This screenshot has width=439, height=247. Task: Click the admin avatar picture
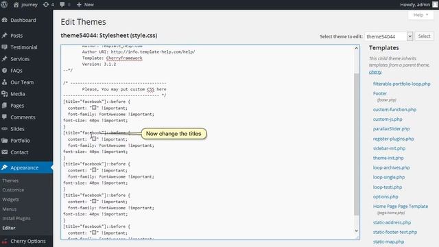click(436, 5)
